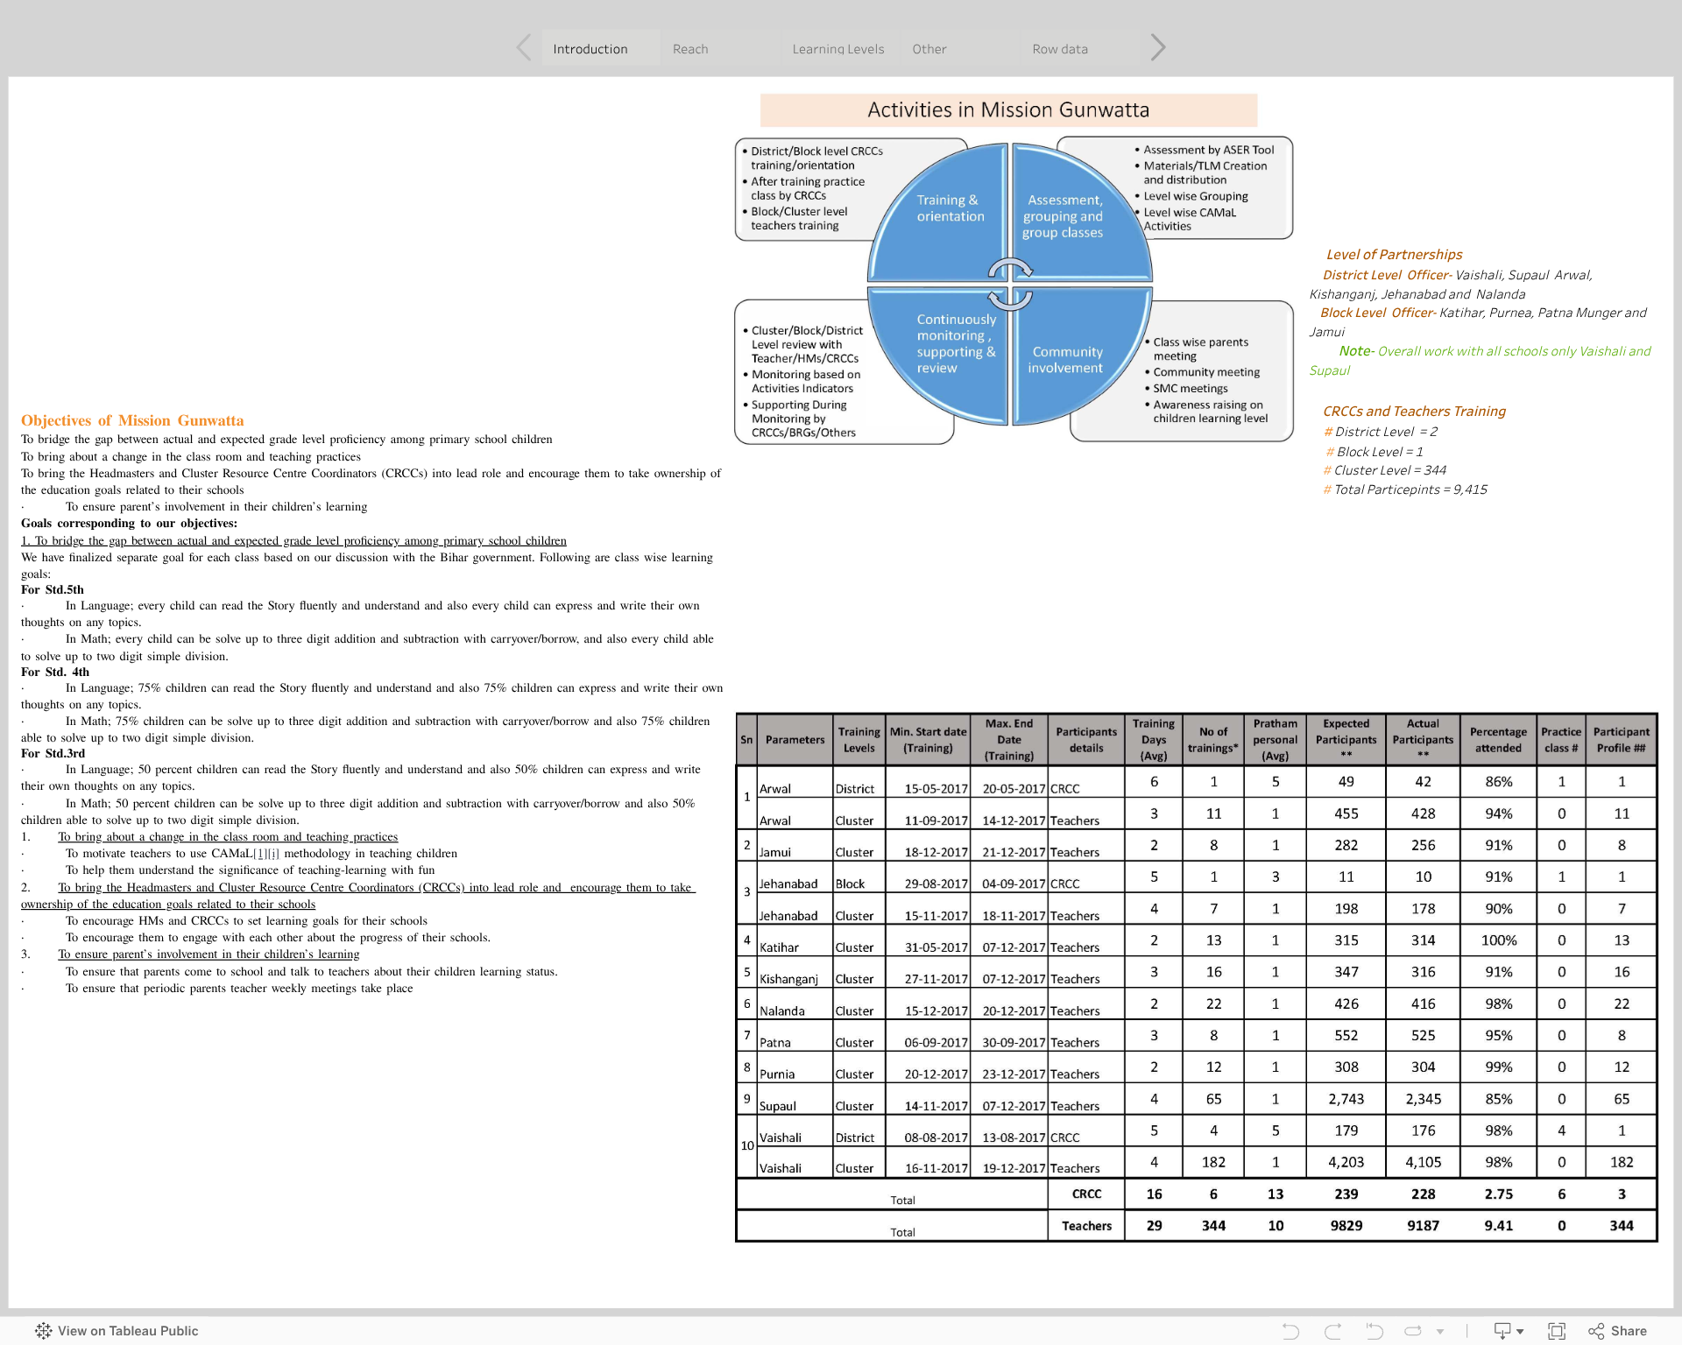Image resolution: width=1682 pixels, height=1345 pixels.
Task: Click the Redo icon in the toolbar
Action: pos(1332,1331)
